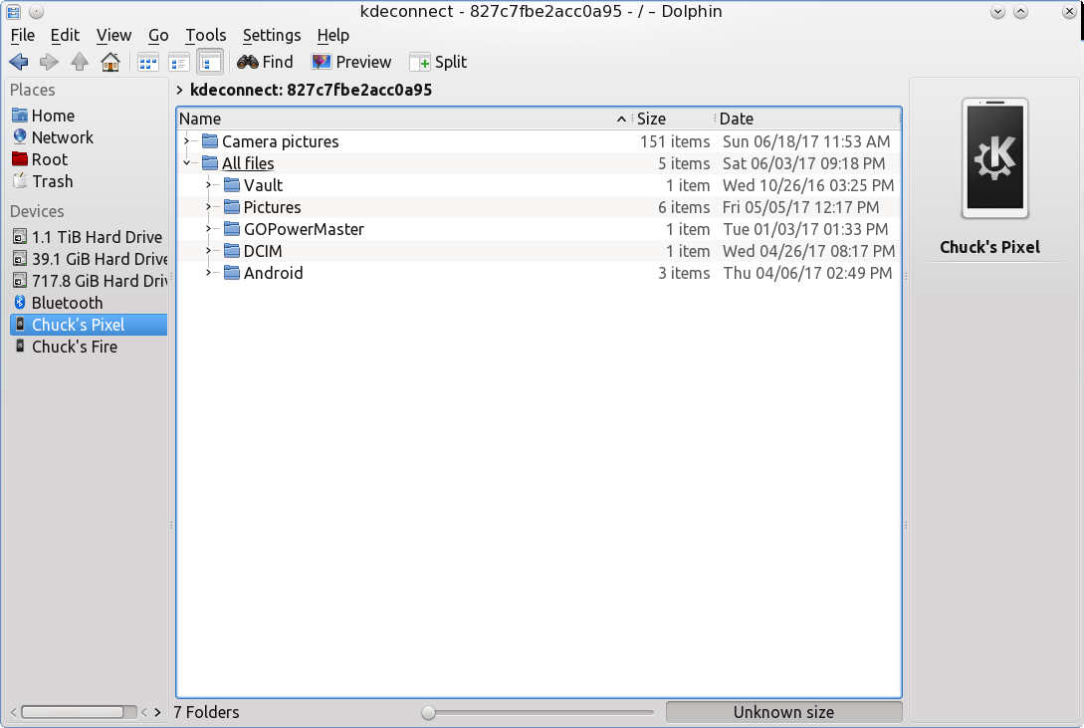Select Chuck's Pixel device
The width and height of the screenshot is (1084, 728).
pyautogui.click(x=89, y=325)
